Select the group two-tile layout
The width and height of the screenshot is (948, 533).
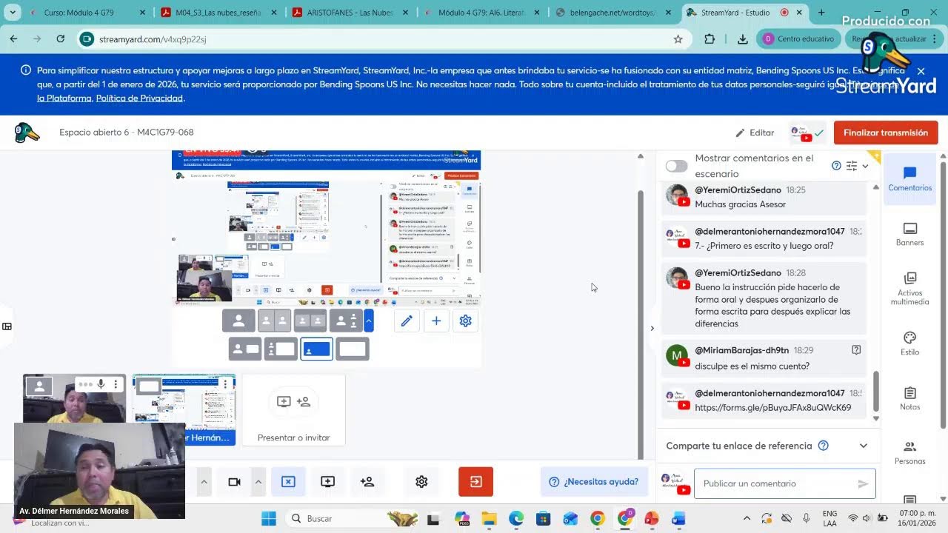pos(310,321)
